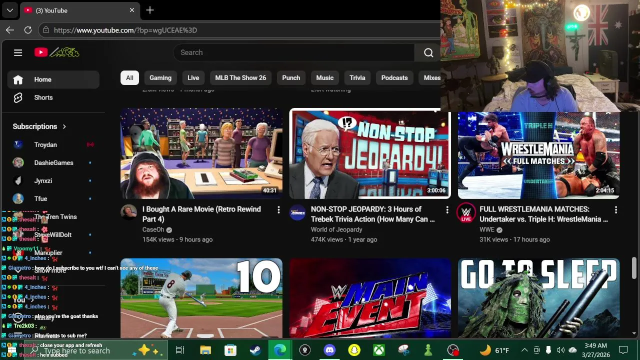Expand the Subscriptions section chevron

pos(64,126)
